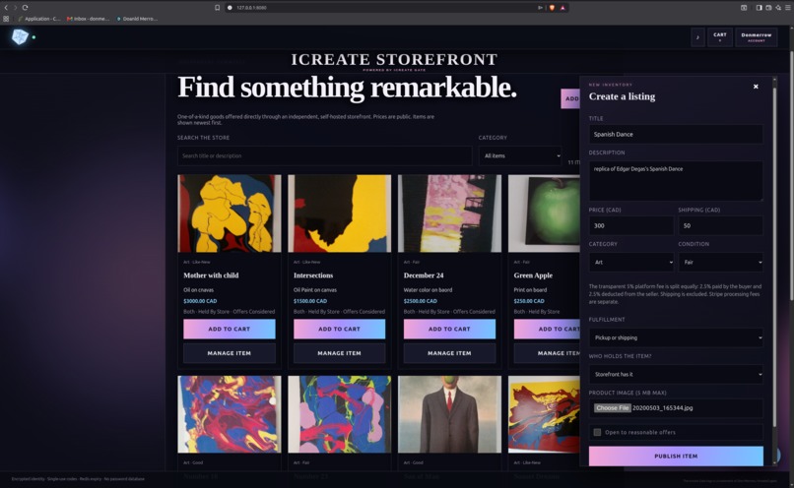Manage item for December 24

[449, 353]
